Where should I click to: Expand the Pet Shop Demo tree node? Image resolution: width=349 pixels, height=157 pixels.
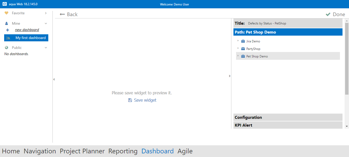click(238, 56)
